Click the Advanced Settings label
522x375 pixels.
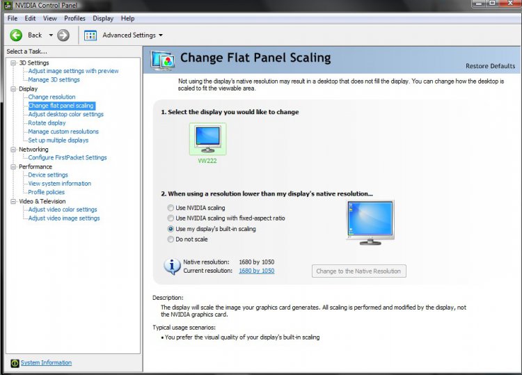(x=129, y=35)
